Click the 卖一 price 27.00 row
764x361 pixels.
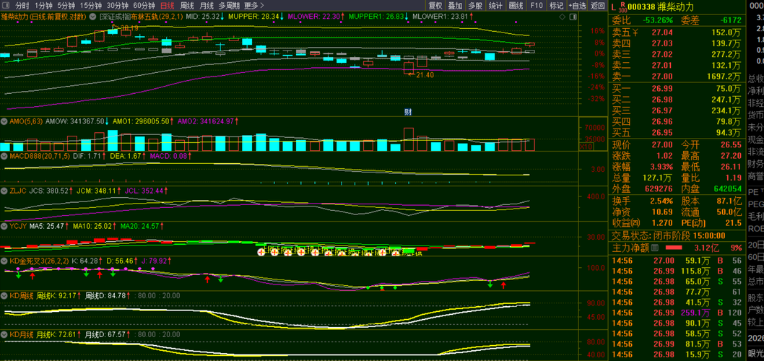(677, 77)
